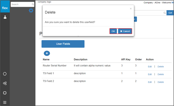Delete the Router Serial Number field

coord(161,67)
